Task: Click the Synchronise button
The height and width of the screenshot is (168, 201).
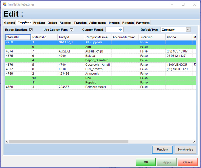Action: (x=186, y=150)
